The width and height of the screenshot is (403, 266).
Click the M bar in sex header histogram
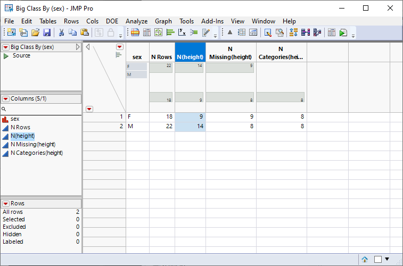click(136, 74)
